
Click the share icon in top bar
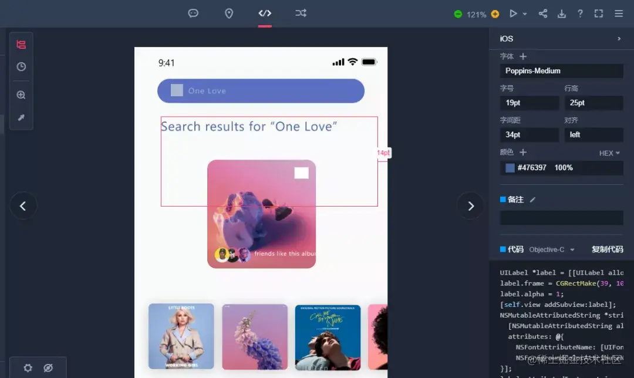pyautogui.click(x=543, y=14)
